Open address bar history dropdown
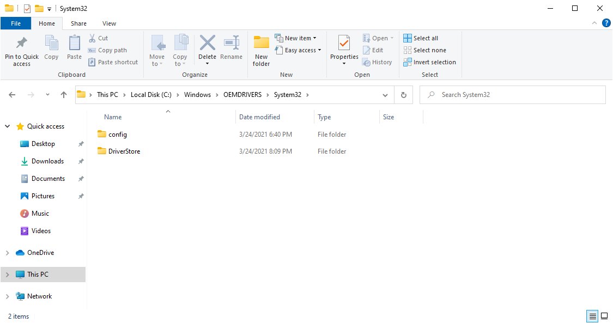This screenshot has height=323, width=613. tap(385, 95)
